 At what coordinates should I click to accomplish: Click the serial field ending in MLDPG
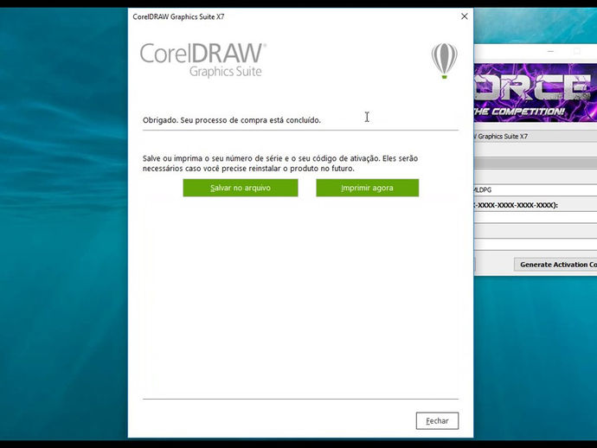point(536,190)
